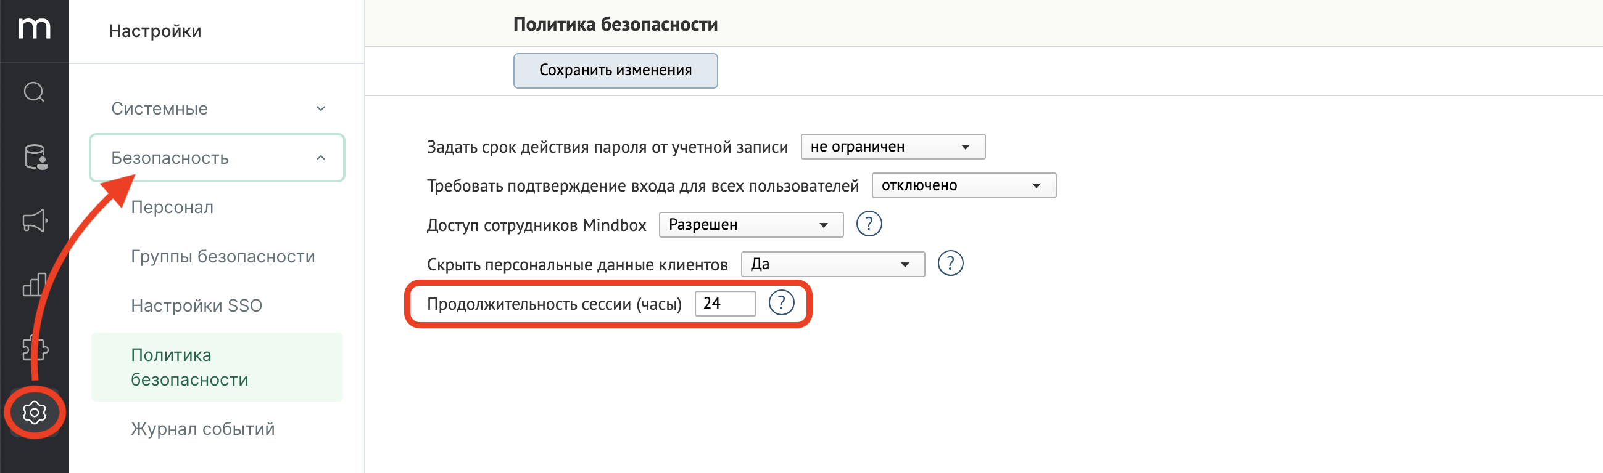Open password expiry dropdown 'не ограничен'
1603x473 pixels.
(892, 147)
